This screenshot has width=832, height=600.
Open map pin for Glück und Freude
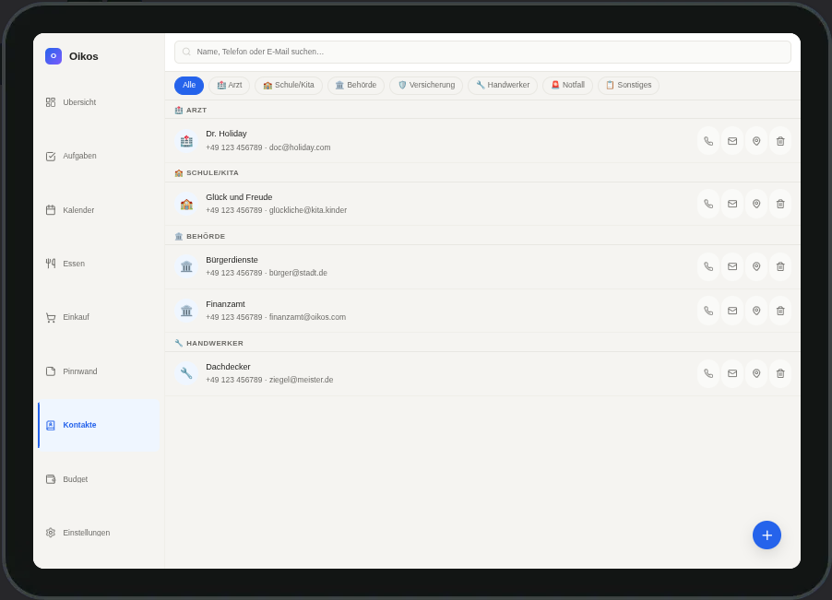[x=756, y=204]
